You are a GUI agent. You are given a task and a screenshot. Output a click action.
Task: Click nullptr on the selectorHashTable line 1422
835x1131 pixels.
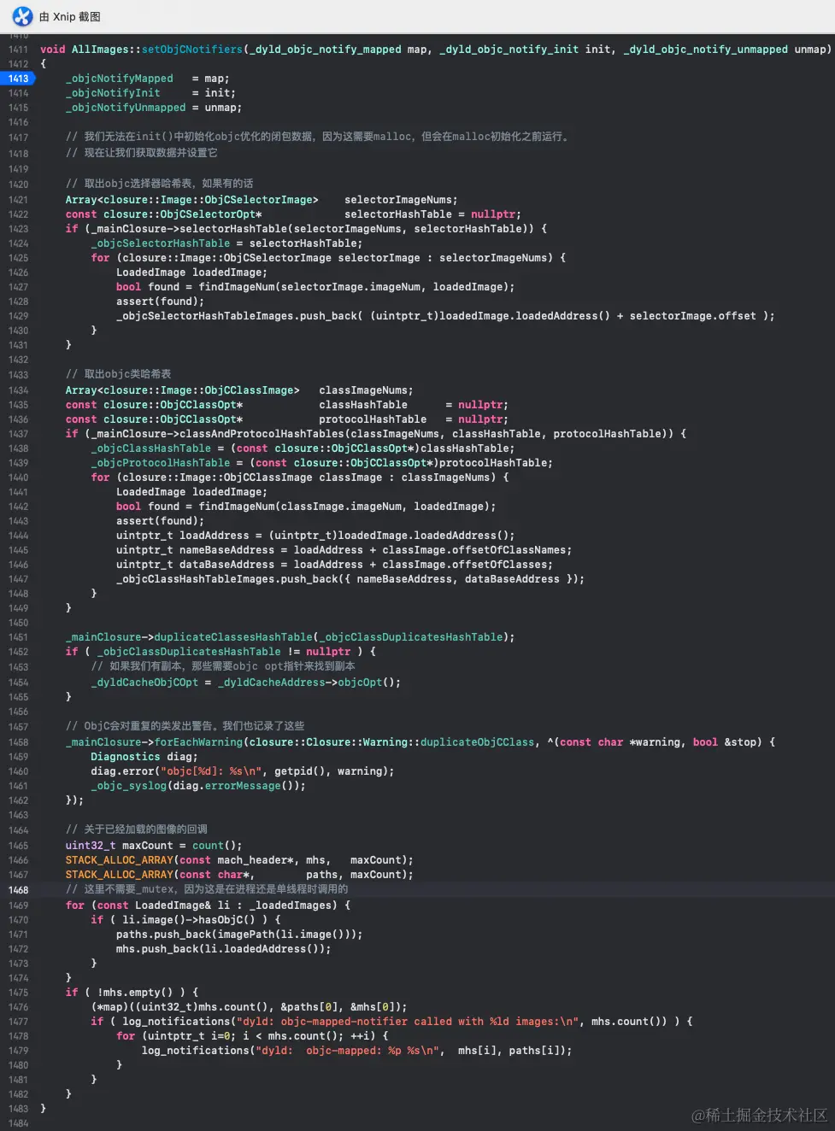493,214
